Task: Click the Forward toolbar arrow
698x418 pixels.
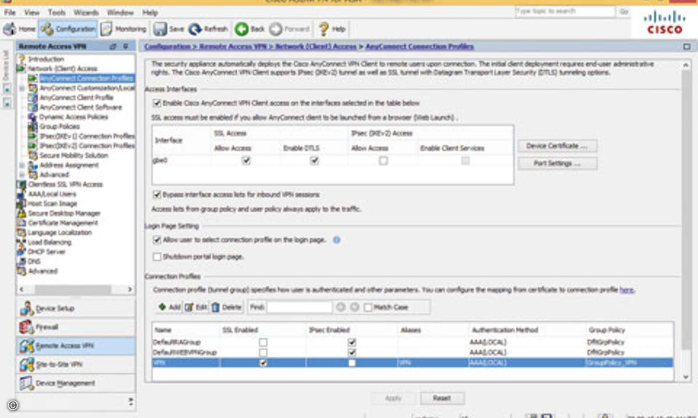Action: pos(290,28)
